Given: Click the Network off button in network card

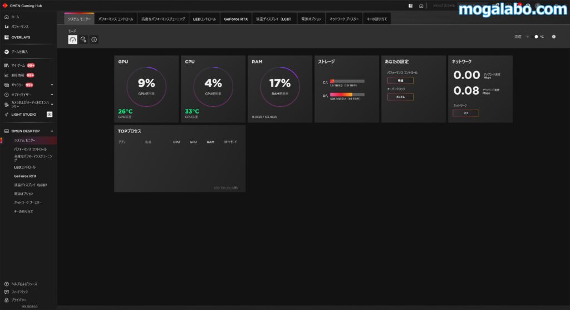Looking at the screenshot, I should click(466, 113).
